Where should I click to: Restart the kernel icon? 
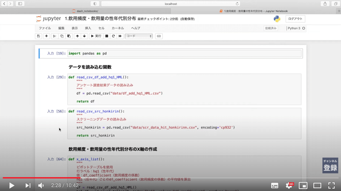tap(113, 36)
